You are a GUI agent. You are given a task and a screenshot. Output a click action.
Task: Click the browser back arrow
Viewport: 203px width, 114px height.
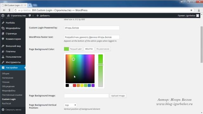pyautogui.click(x=4, y=10)
